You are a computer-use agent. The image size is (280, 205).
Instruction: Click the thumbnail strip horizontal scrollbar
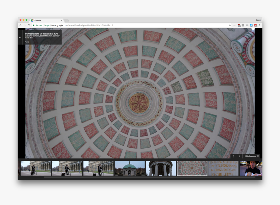[149, 177]
